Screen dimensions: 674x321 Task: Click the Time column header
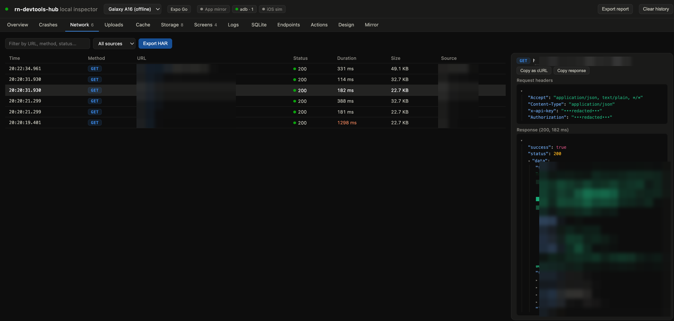14,58
